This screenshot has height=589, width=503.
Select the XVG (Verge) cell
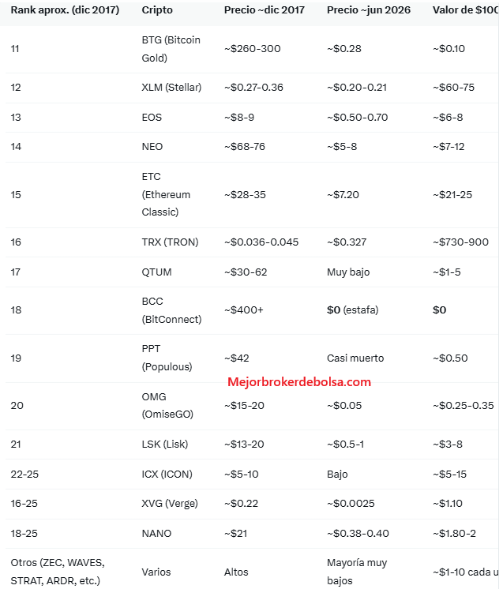[170, 504]
